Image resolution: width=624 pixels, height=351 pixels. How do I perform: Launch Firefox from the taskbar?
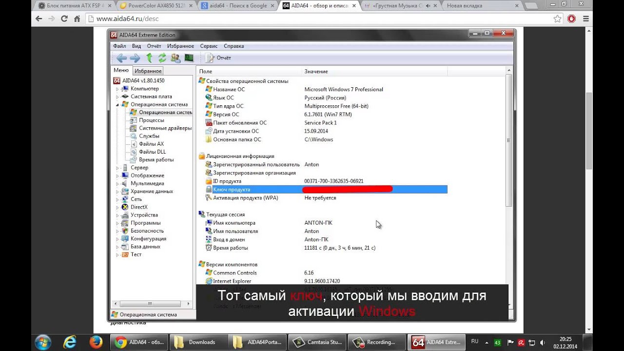tap(96, 342)
